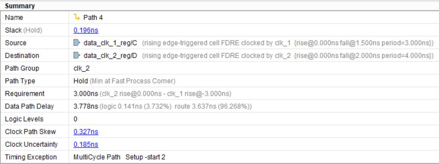Open the 0.185ns clock uncertainty link
The image size is (439, 164).
coord(86,145)
